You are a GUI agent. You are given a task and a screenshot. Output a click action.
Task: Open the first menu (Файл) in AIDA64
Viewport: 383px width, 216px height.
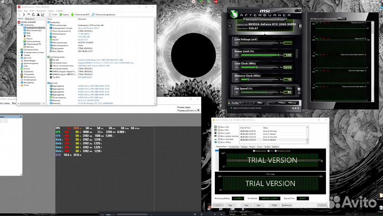pos(20,11)
